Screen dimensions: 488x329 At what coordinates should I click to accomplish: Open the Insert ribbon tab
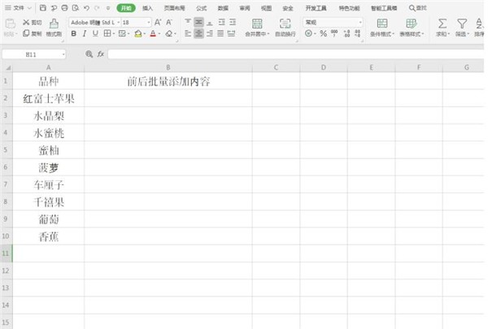147,8
